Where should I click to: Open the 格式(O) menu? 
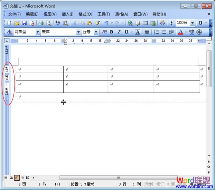85,14
